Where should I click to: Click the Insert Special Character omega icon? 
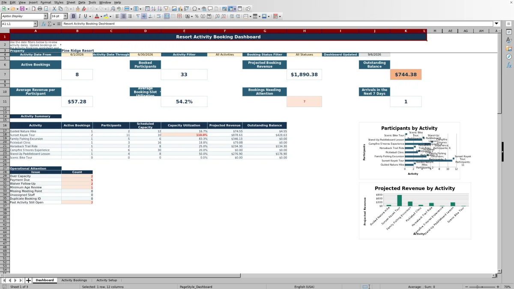(x=194, y=9)
